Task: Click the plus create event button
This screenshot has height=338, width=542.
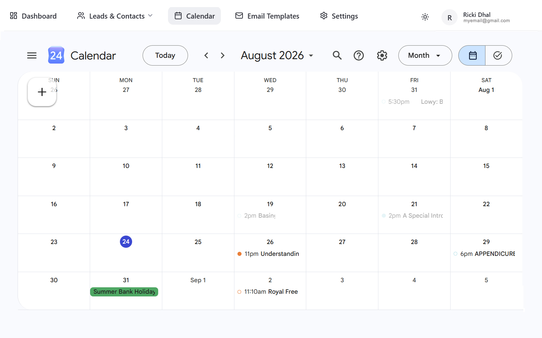Action: click(x=42, y=92)
